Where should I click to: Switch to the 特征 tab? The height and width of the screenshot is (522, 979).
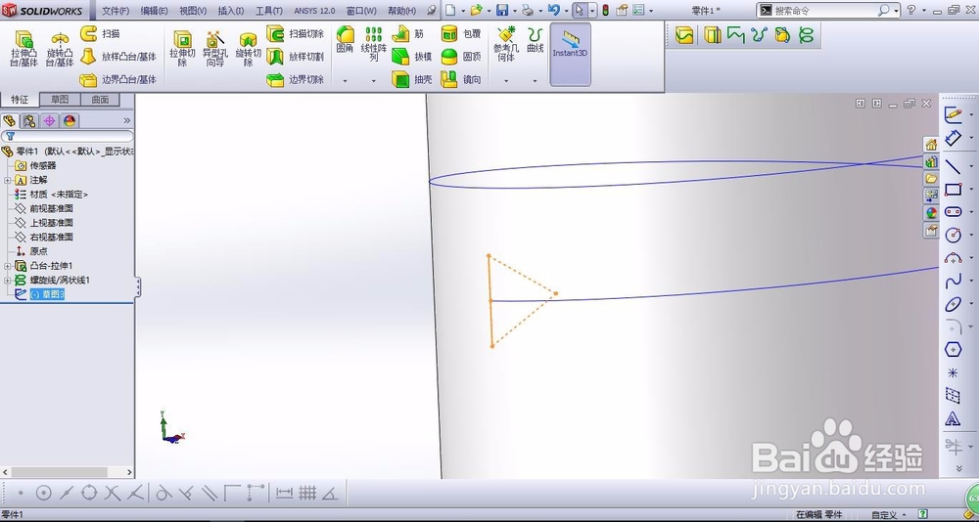[x=20, y=100]
